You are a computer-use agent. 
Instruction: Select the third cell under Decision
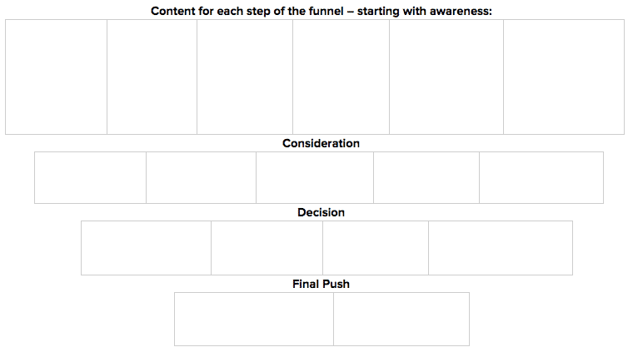point(376,247)
